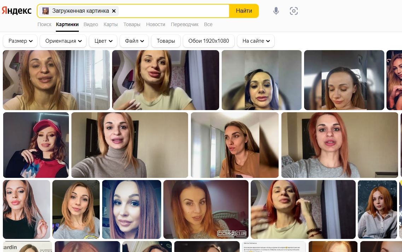This screenshot has width=402, height=252.
Task: Open the Переводчик tab
Action: (x=185, y=24)
